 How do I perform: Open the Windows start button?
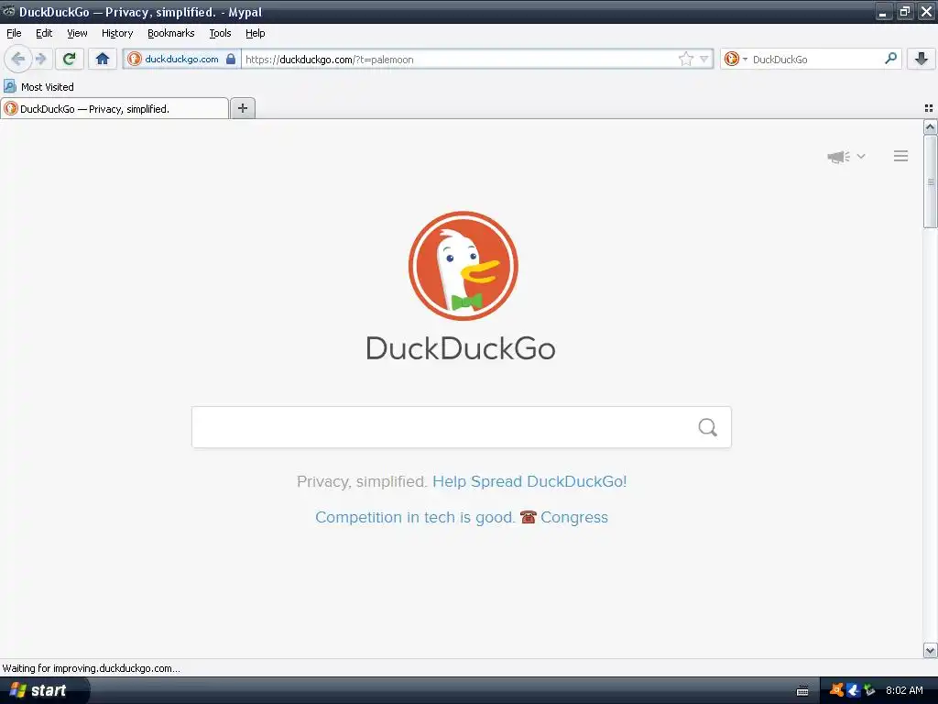[x=45, y=690]
